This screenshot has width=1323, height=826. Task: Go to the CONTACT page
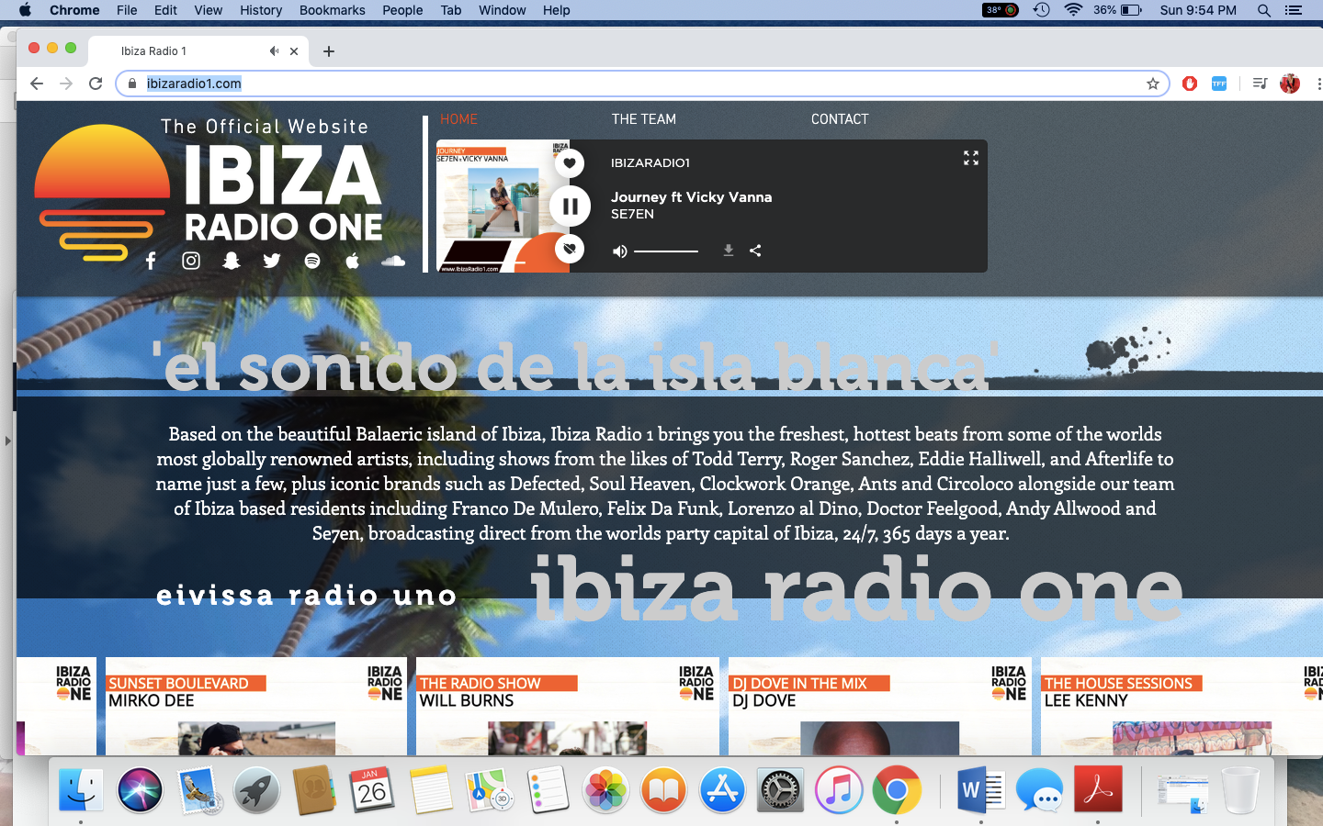[840, 119]
